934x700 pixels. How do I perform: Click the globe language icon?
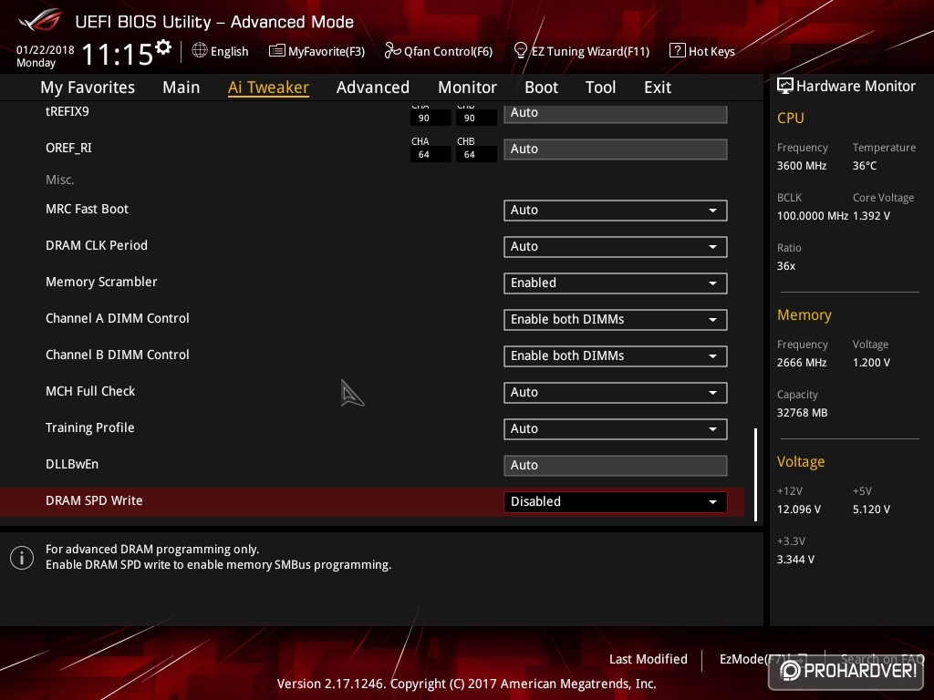[x=200, y=51]
